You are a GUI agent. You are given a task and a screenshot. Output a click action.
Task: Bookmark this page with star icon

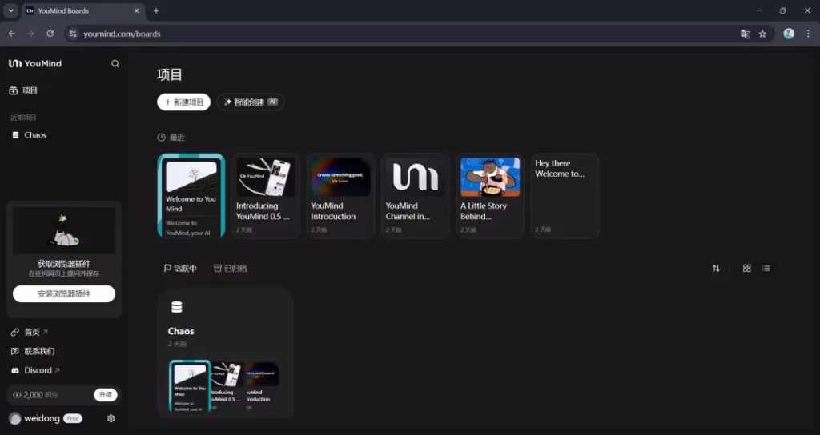pyautogui.click(x=762, y=34)
